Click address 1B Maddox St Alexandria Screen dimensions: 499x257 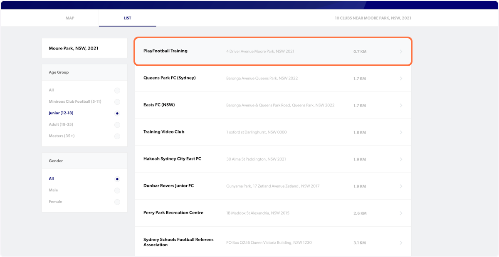(258, 213)
